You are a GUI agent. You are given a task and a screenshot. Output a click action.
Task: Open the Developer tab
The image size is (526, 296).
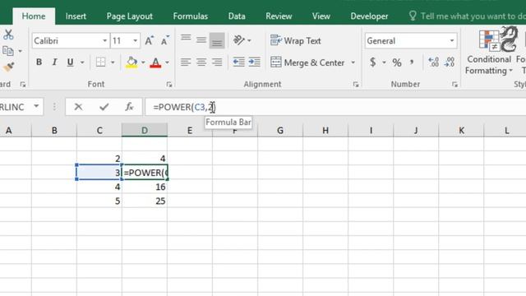click(369, 16)
